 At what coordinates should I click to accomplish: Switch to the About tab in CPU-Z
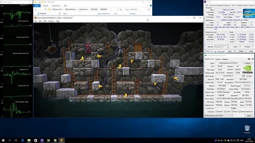coord(251,5)
